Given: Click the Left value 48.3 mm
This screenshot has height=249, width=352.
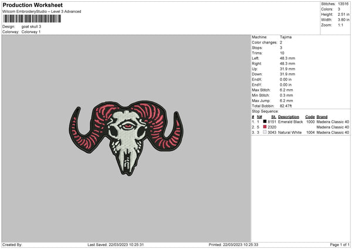Looking at the screenshot, I should 287,58.
